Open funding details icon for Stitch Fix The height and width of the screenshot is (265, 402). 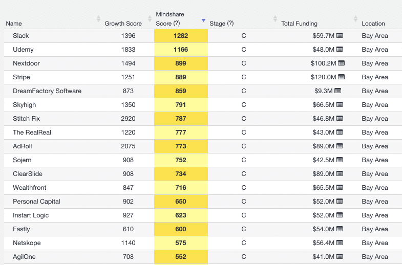340,119
